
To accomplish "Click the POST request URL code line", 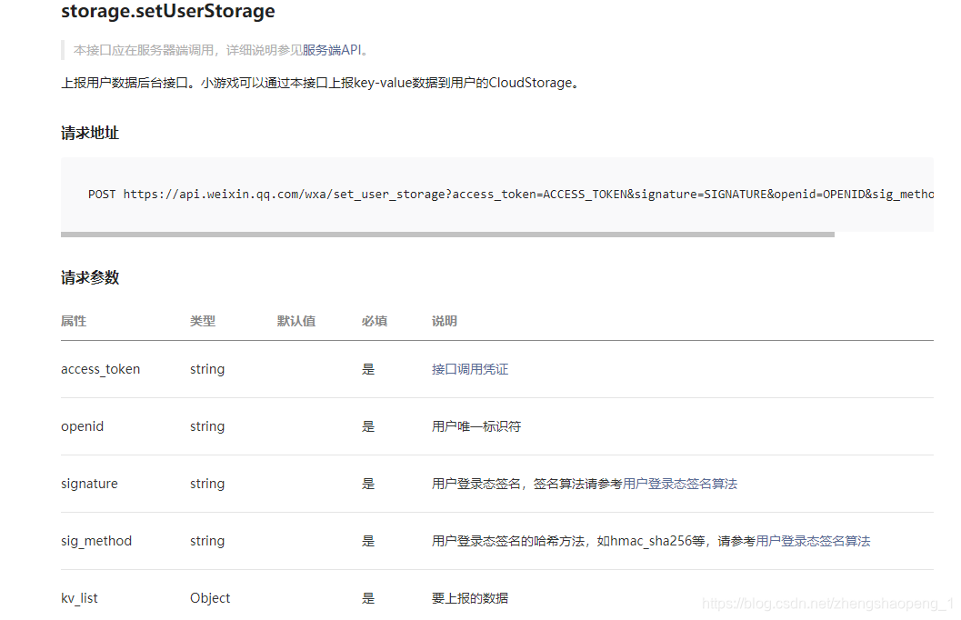I will 511,195.
